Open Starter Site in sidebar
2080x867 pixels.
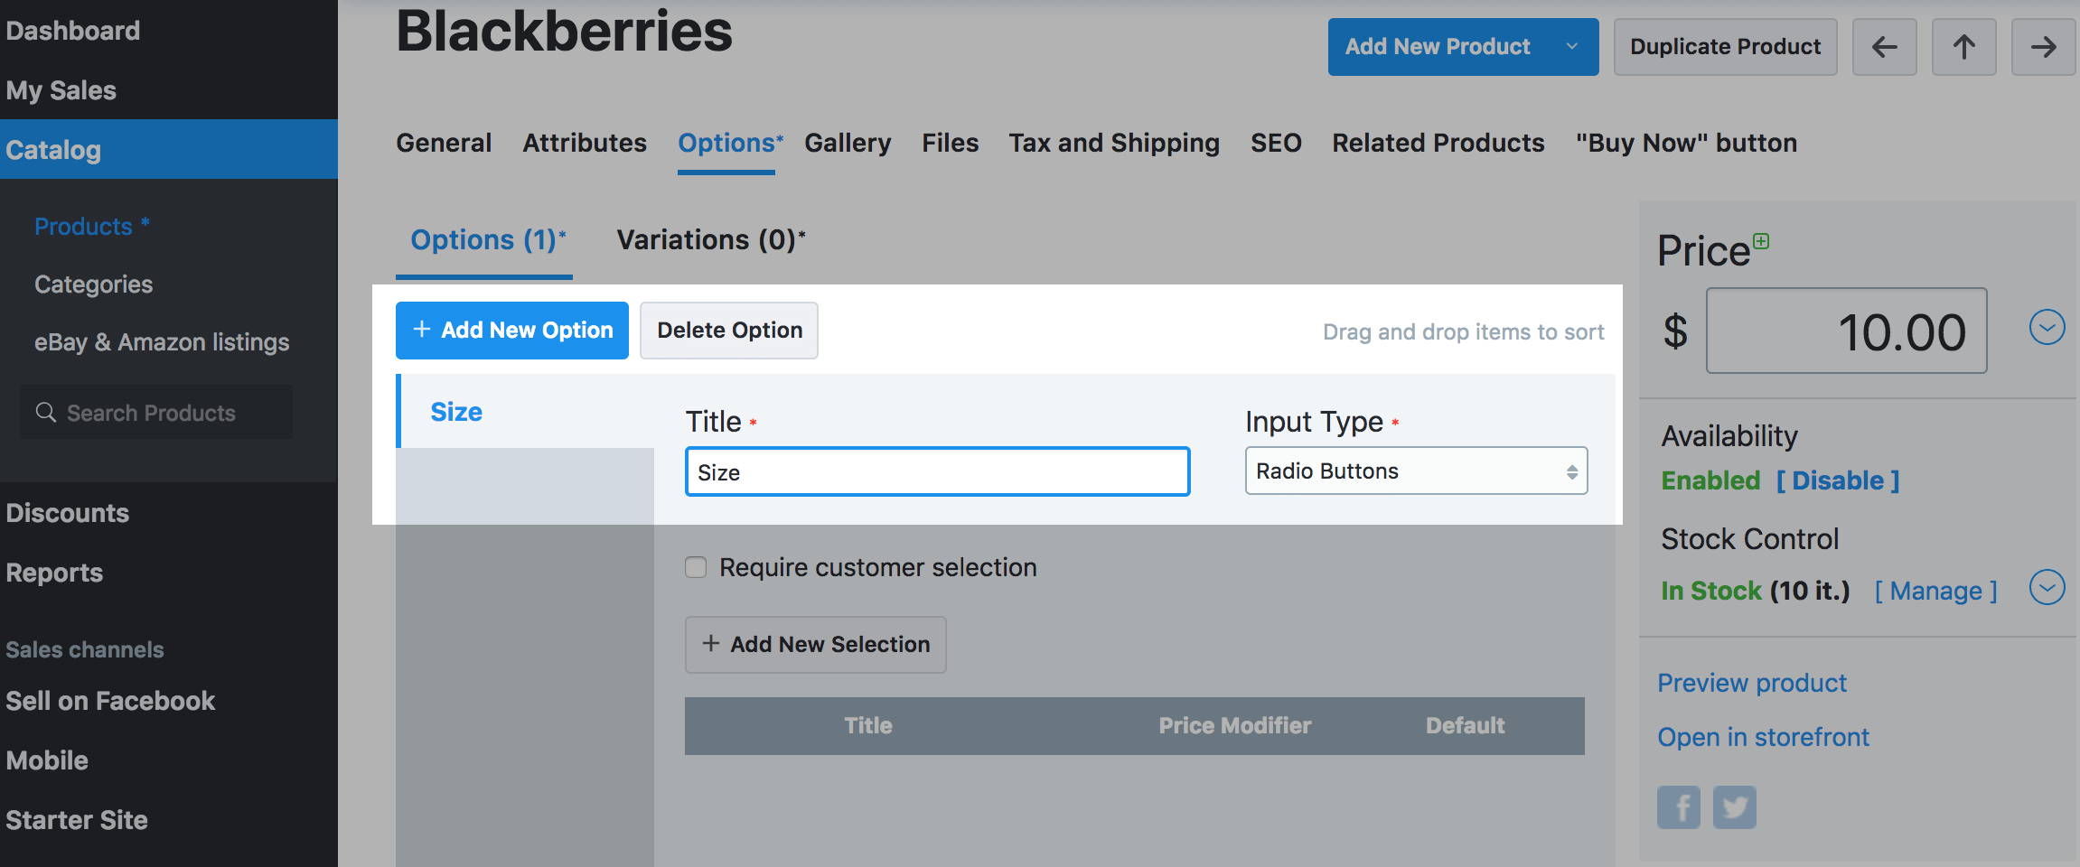pyautogui.click(x=77, y=820)
